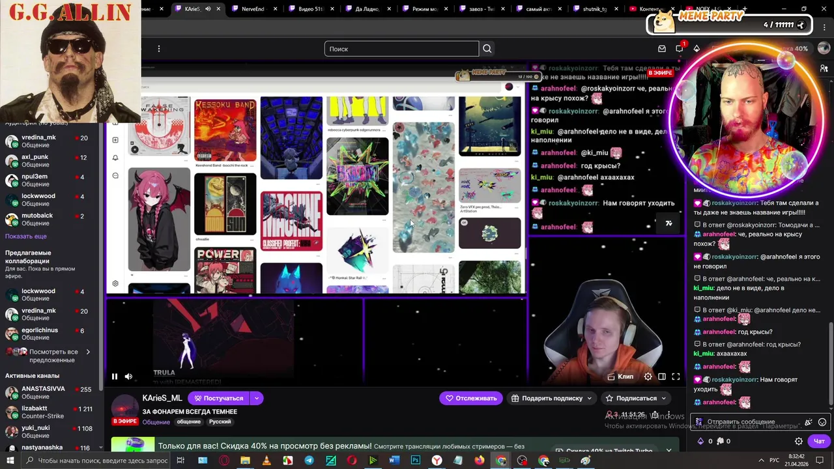Open the Bits cheer icon in chat input
The width and height of the screenshot is (834, 469).
click(x=809, y=422)
